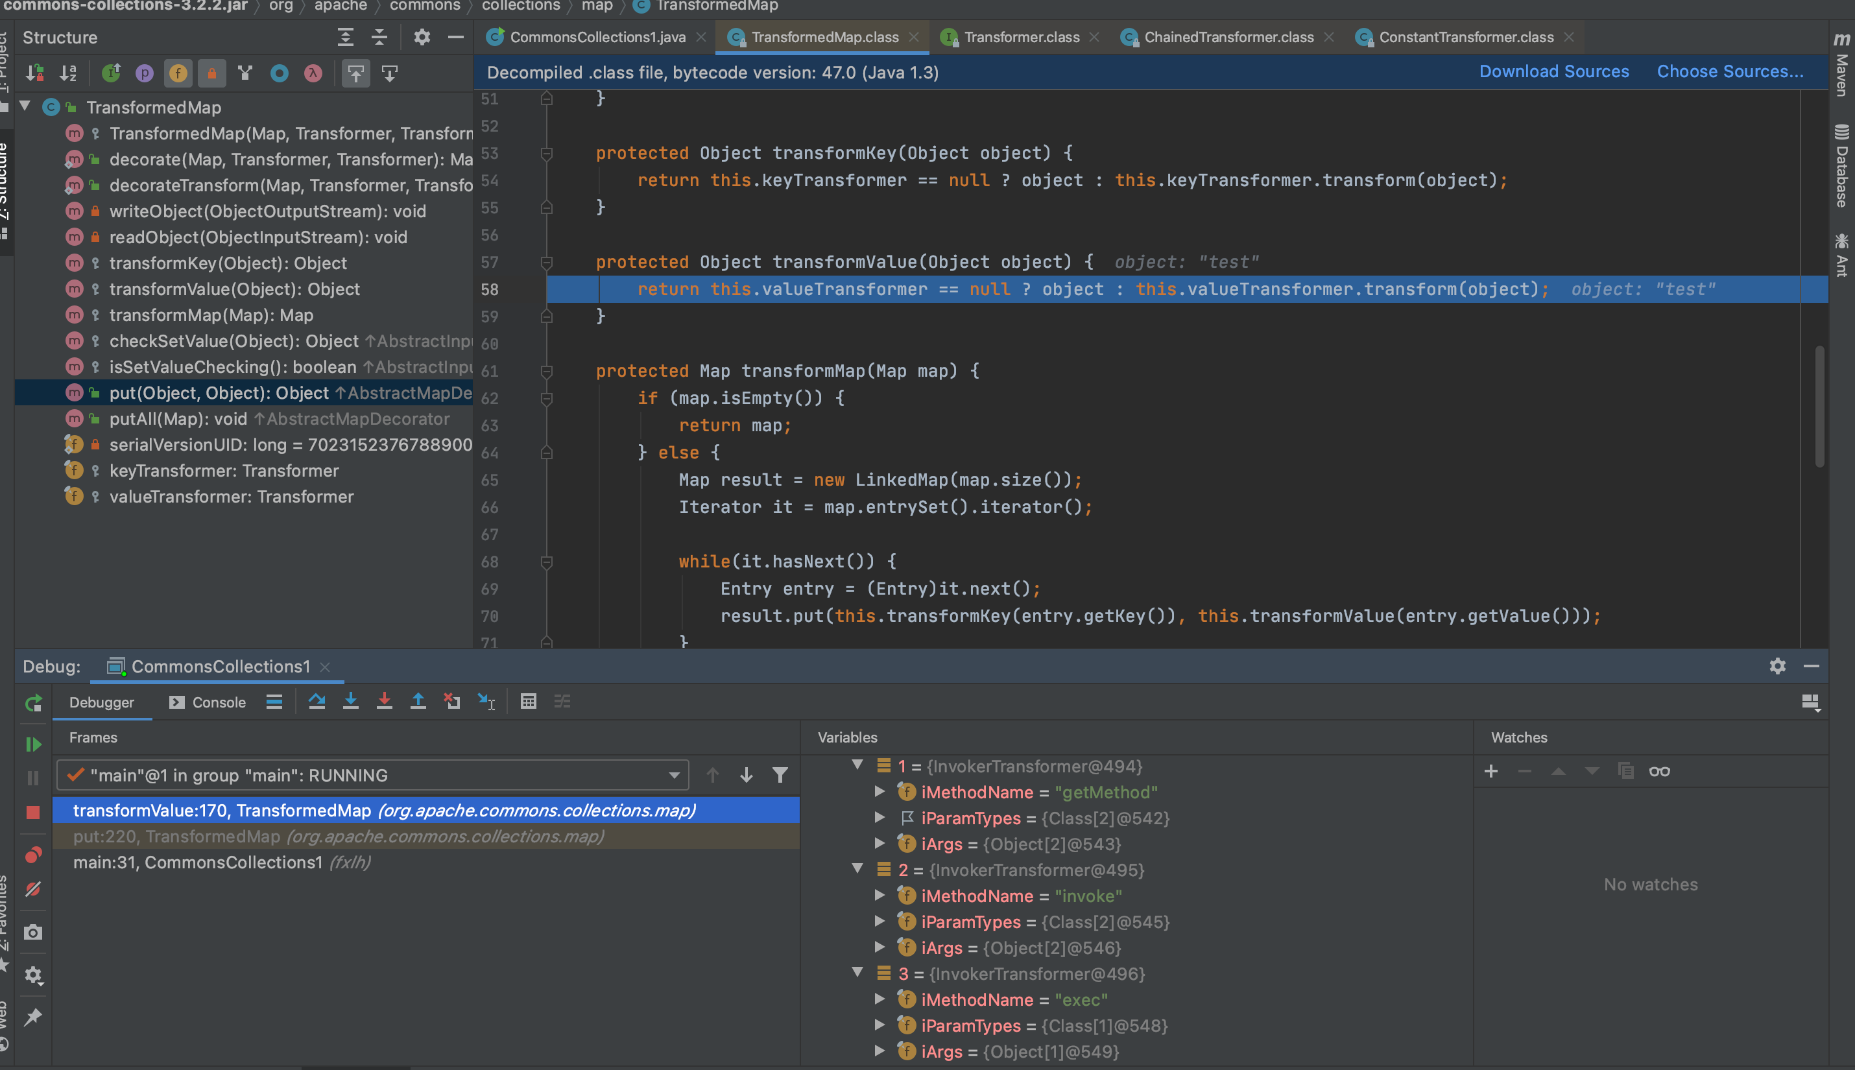1855x1070 pixels.
Task: Click Download Sources link
Action: point(1553,71)
